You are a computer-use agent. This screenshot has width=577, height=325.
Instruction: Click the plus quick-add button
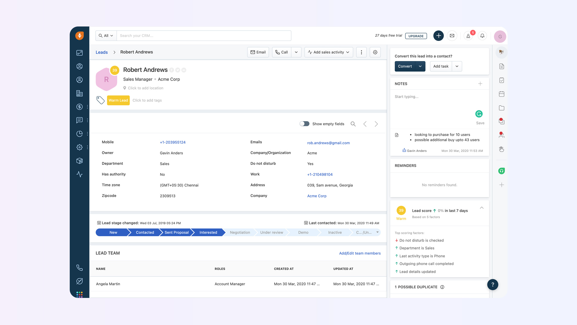(438, 36)
